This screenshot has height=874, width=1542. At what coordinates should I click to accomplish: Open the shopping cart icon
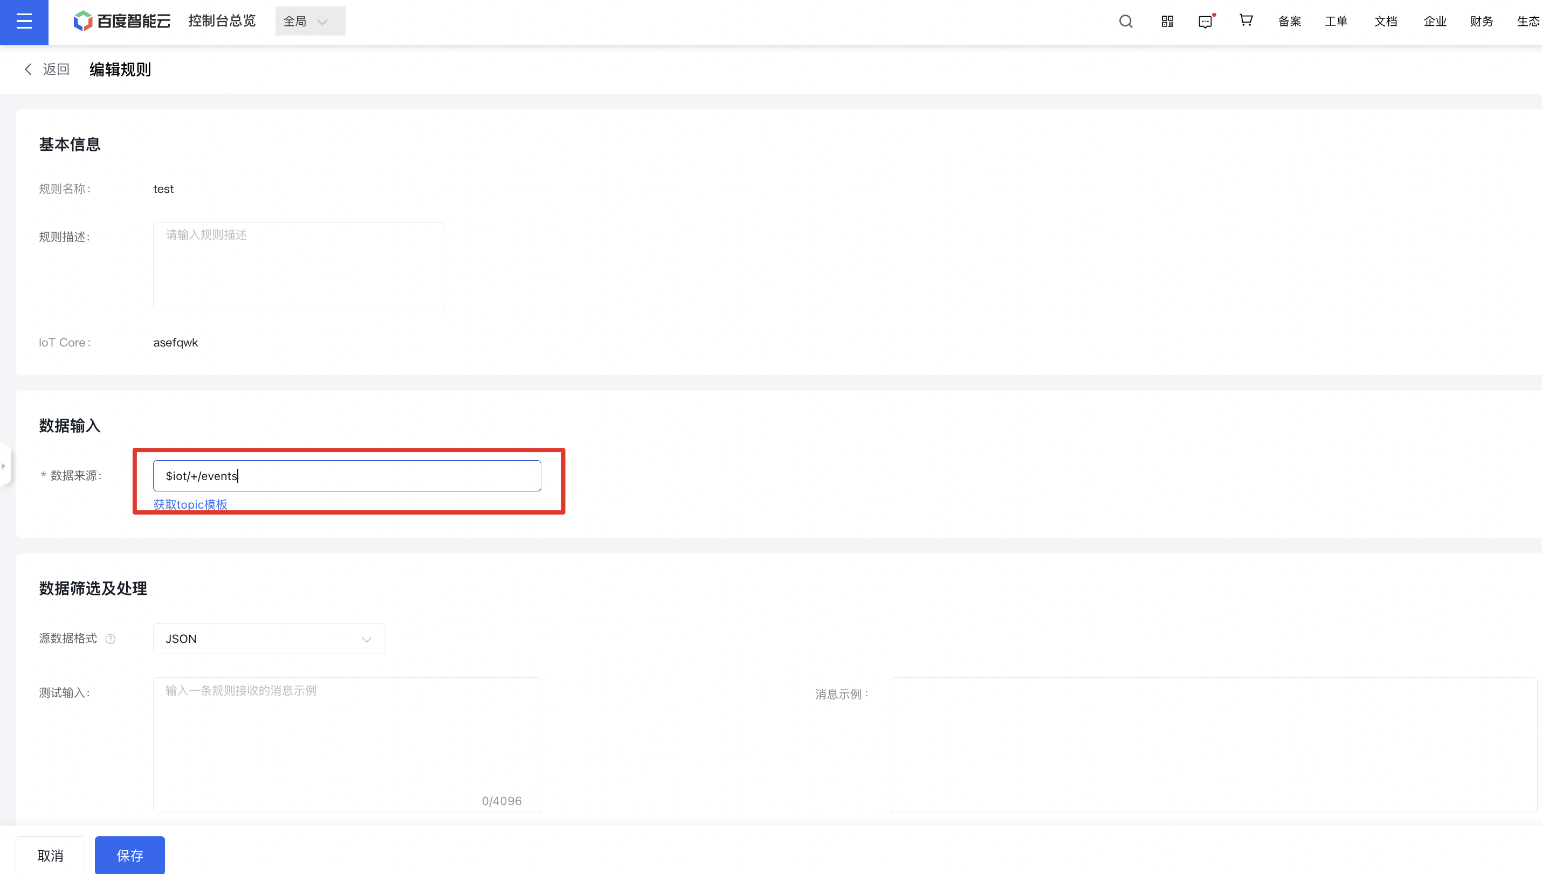pos(1247,20)
